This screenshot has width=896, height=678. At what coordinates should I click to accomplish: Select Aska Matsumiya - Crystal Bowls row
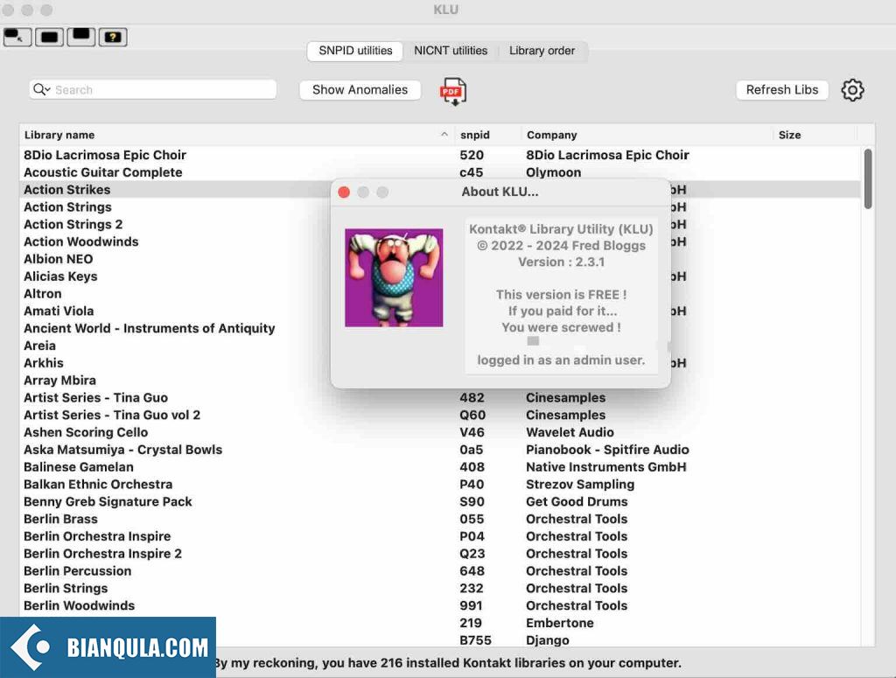click(440, 450)
